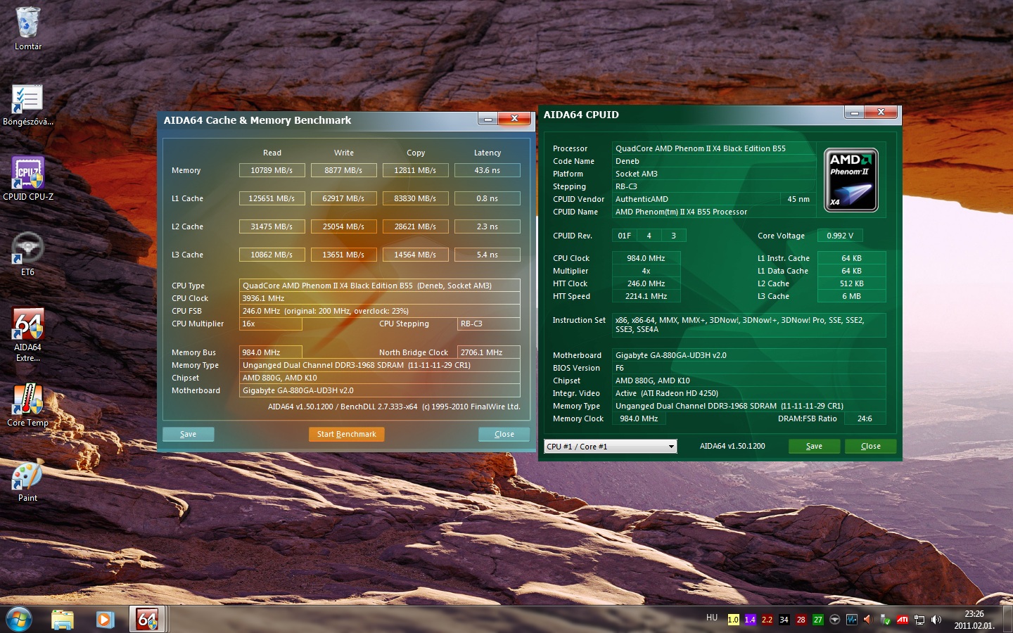Minimize the Cache & Memory Benchmark window
The width and height of the screenshot is (1013, 633).
488,119
